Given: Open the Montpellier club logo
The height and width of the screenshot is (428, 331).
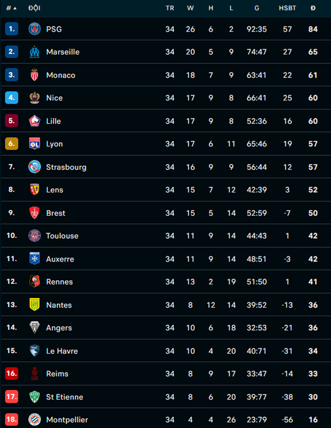Looking at the screenshot, I should 35,420.
